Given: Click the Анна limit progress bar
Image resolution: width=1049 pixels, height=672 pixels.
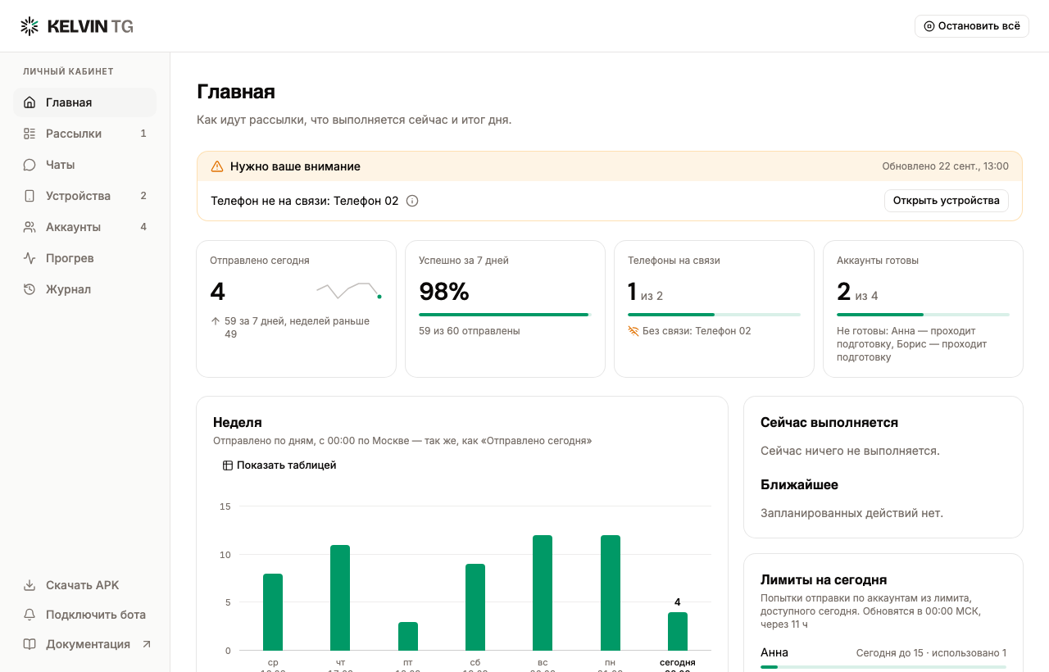Looking at the screenshot, I should [x=883, y=667].
